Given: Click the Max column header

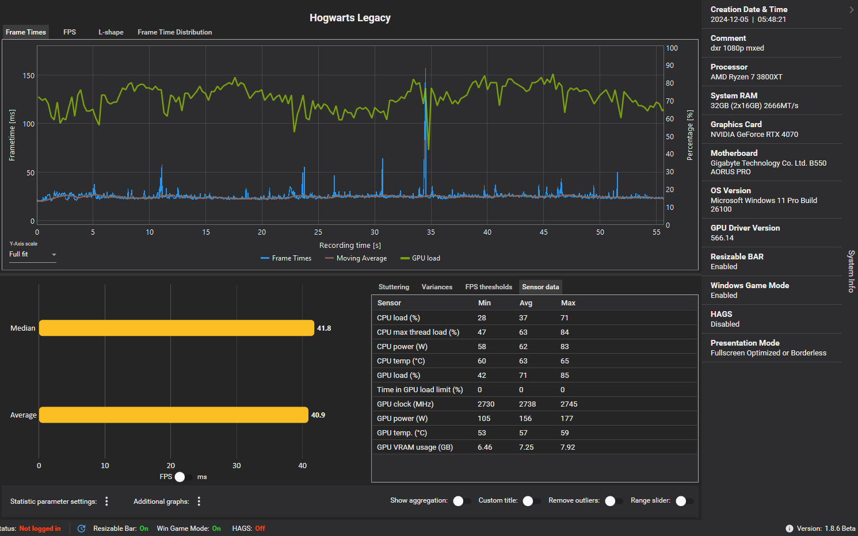Looking at the screenshot, I should click(x=568, y=303).
